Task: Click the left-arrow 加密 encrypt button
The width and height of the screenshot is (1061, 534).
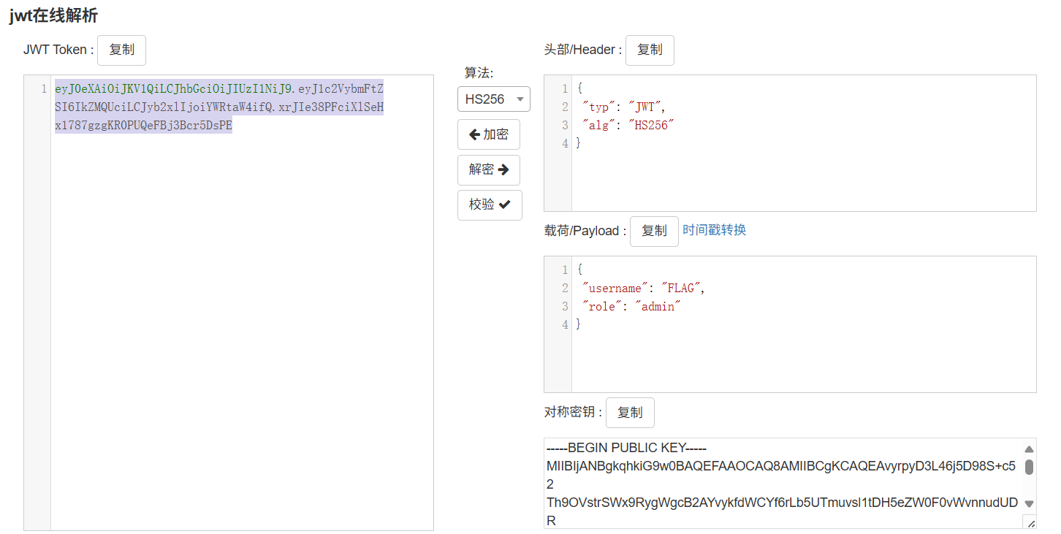Action: [x=488, y=134]
